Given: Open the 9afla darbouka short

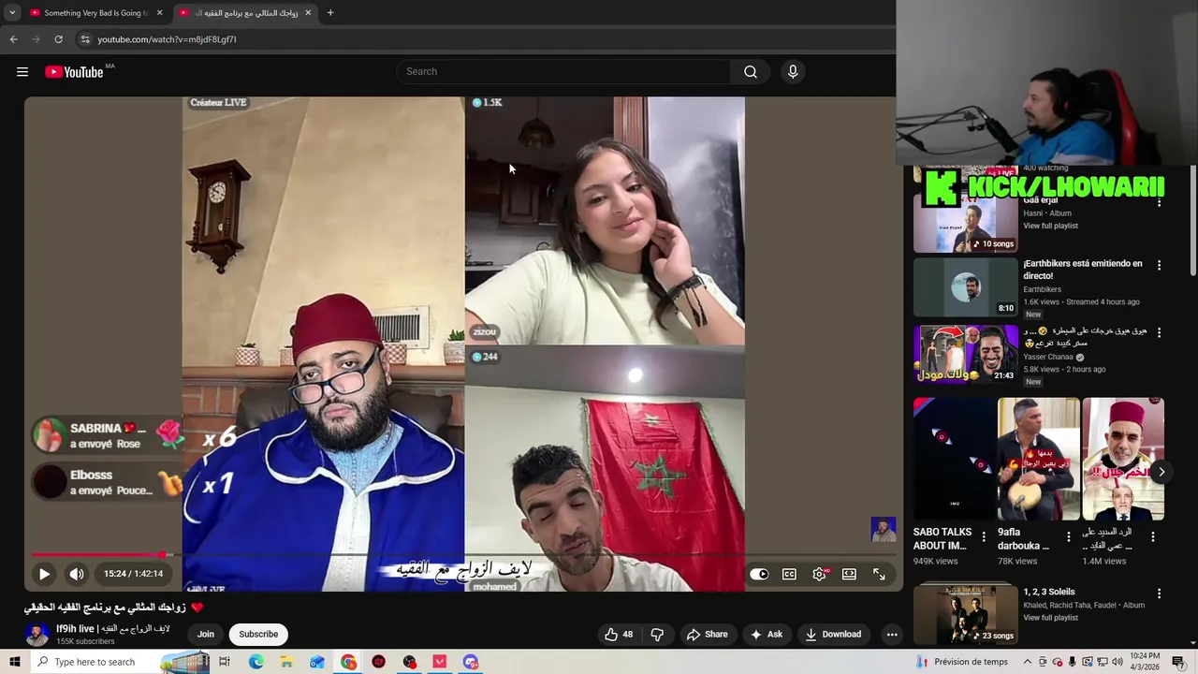Looking at the screenshot, I should pyautogui.click(x=1039, y=459).
